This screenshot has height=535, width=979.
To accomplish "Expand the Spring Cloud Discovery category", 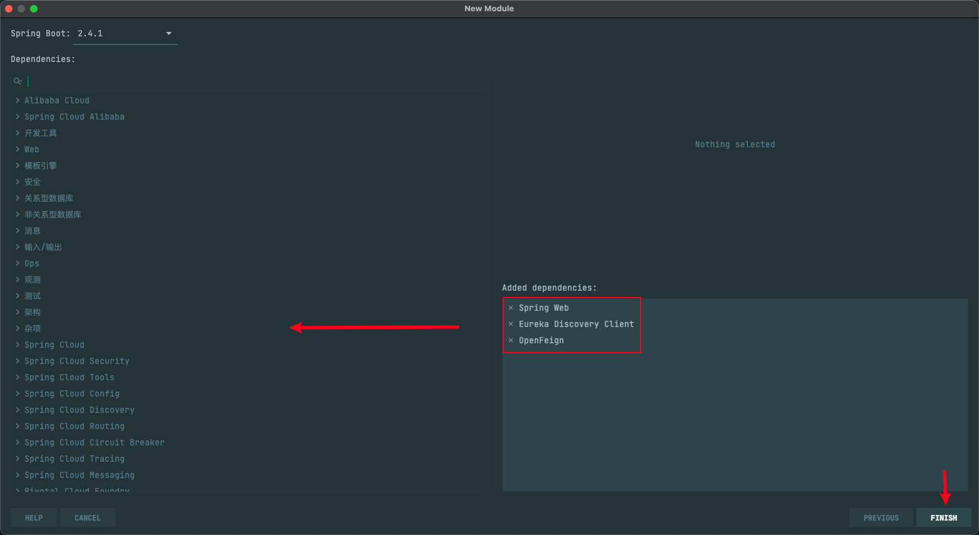I will (x=18, y=410).
